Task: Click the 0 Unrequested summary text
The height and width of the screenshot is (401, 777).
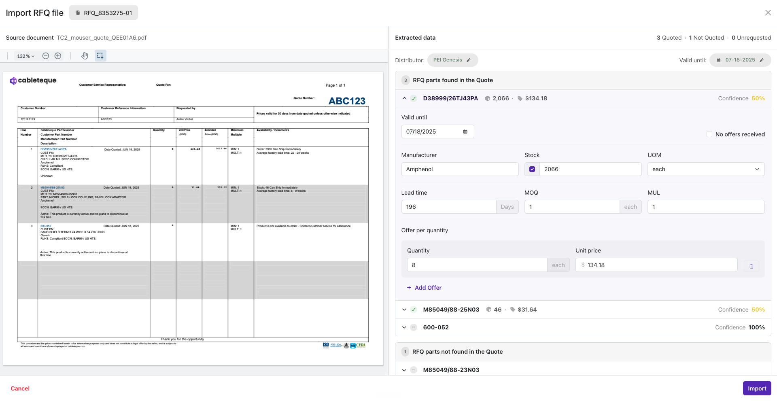Action: pos(751,38)
